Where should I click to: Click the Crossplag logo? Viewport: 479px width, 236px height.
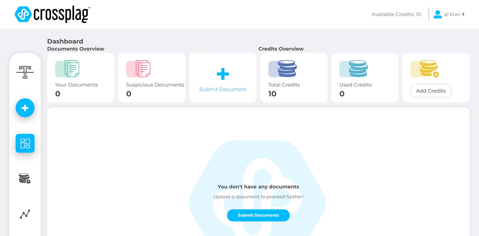point(52,14)
